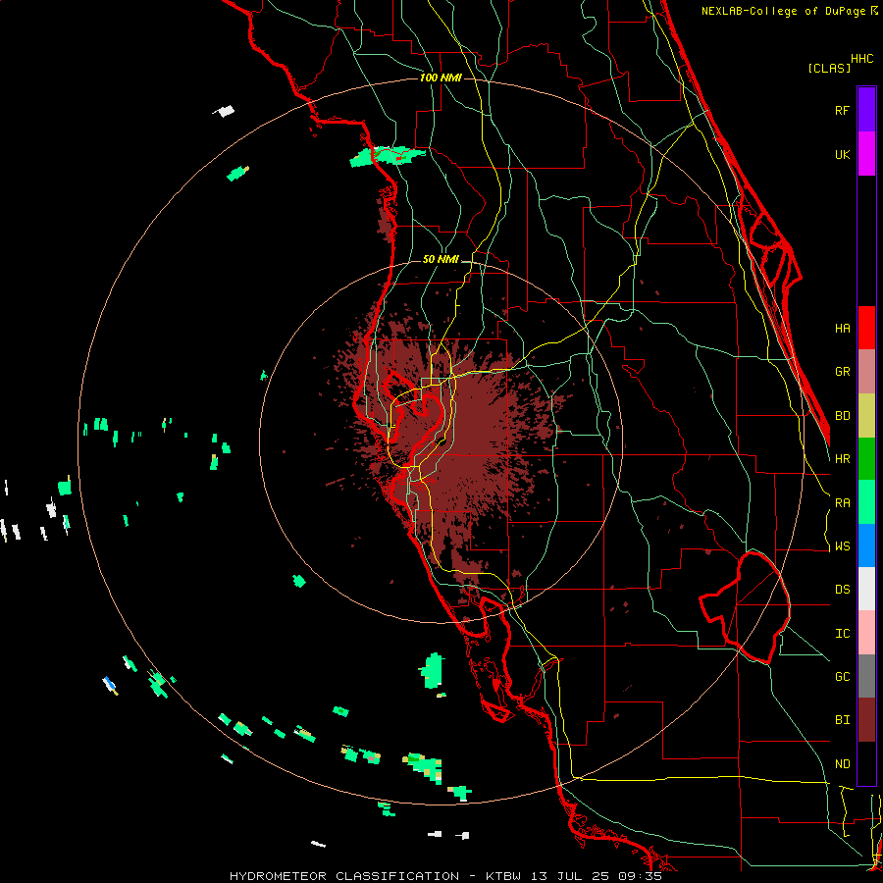This screenshot has height=883, width=883.
Task: Select the HR label in the legend
Action: pyautogui.click(x=842, y=459)
